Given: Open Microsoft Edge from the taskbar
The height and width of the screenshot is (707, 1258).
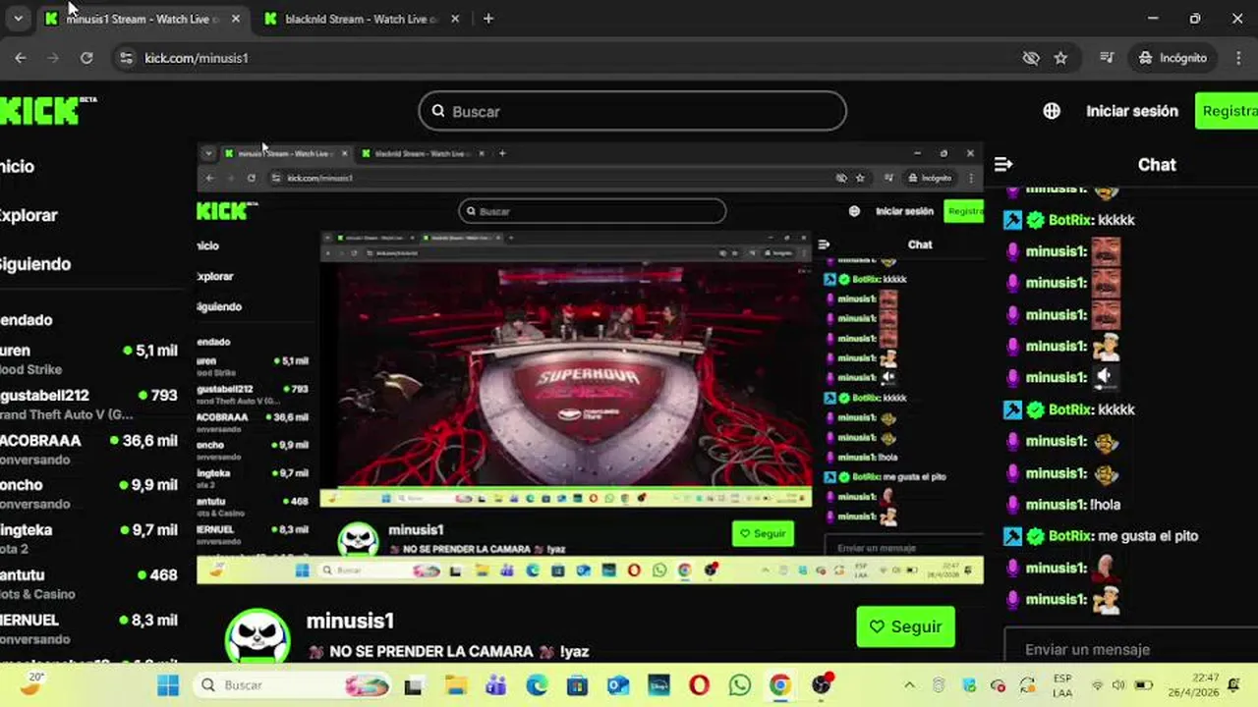Looking at the screenshot, I should tap(537, 685).
